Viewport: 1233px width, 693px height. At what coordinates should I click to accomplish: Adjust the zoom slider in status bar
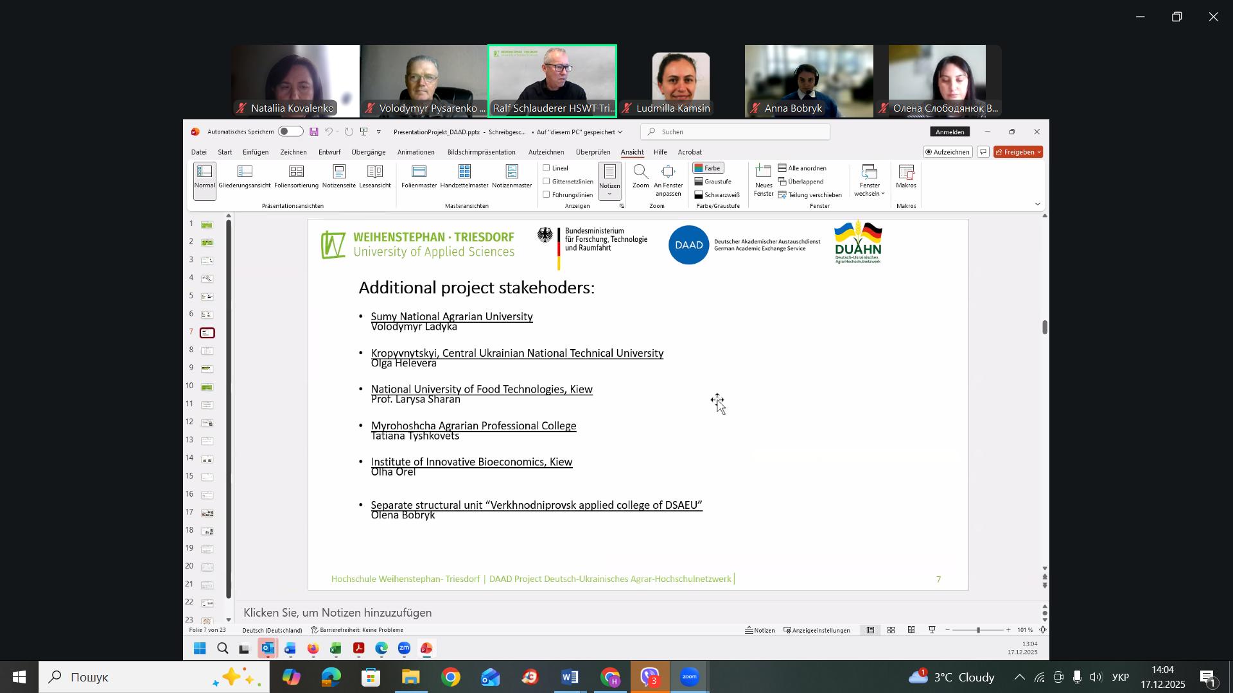point(978,631)
